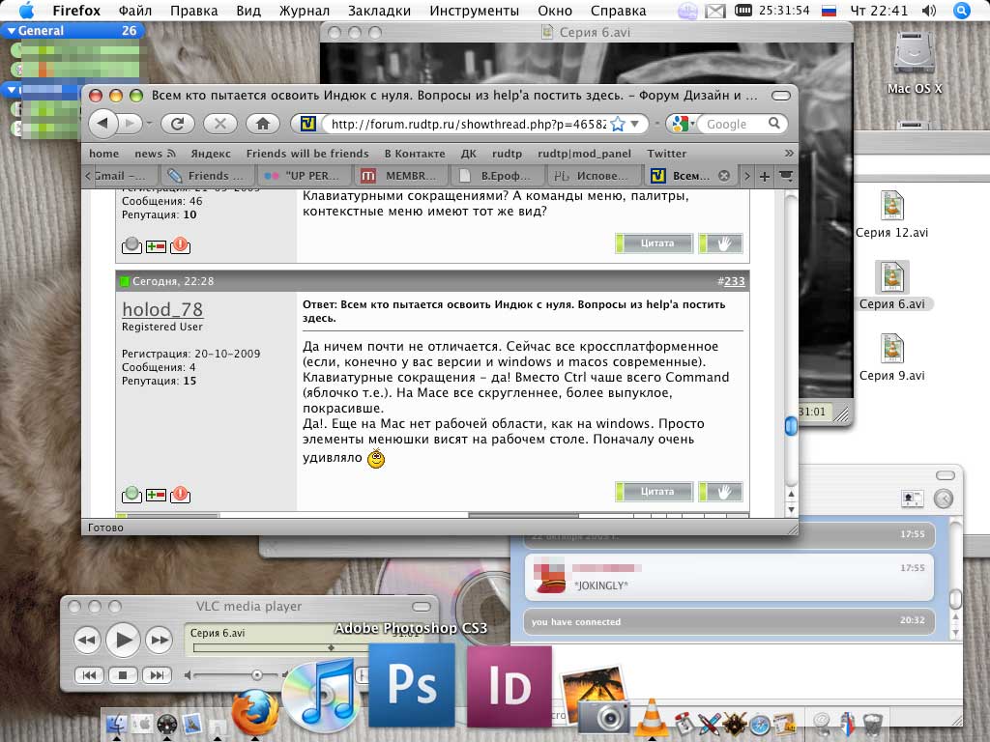Viewport: 990px width, 742px height.
Task: Change the upper poster's reputation with the plus-minus icon
Action: coord(156,246)
